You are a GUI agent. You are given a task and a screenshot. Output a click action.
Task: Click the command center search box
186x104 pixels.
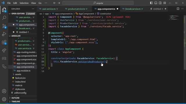98,3
